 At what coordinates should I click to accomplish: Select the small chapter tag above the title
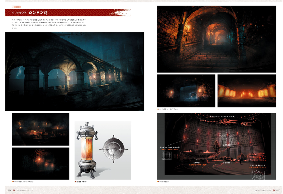pos(16,7)
